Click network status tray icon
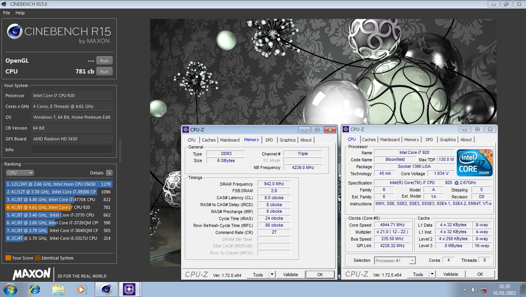Screen dimensions: 526x297 point(483,290)
